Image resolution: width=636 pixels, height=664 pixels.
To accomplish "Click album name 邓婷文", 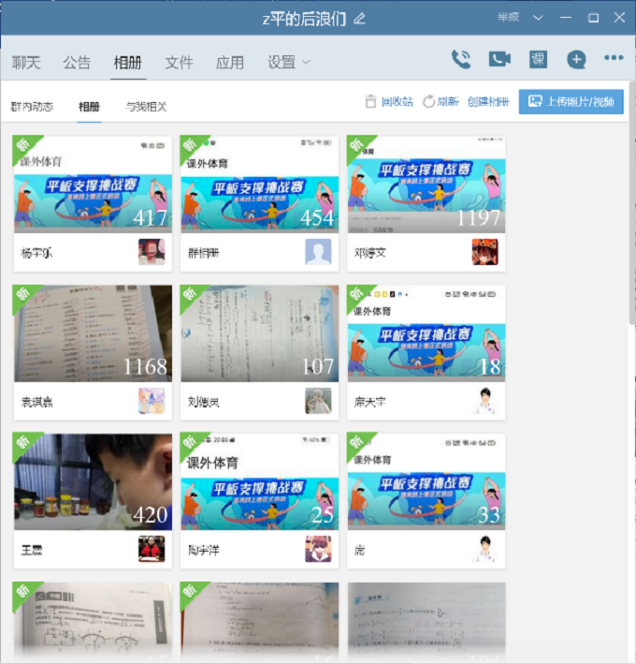I will (x=370, y=253).
